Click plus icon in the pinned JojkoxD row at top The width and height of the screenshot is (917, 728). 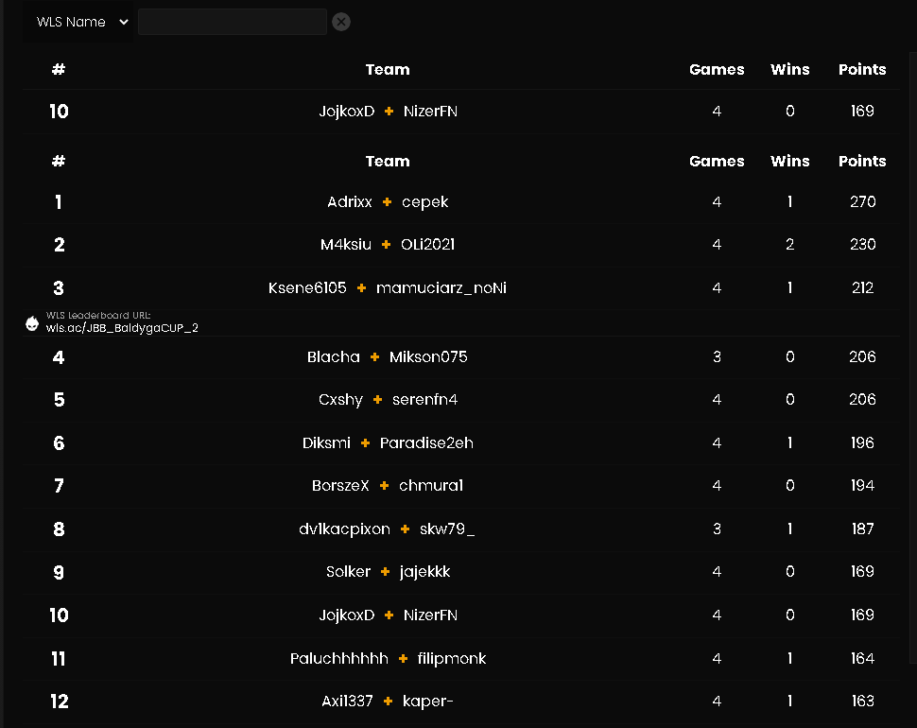[389, 112]
